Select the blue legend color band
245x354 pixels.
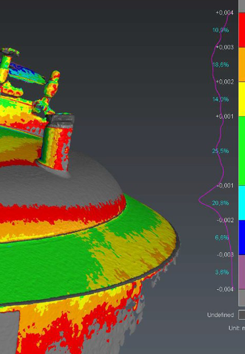pos(242,237)
